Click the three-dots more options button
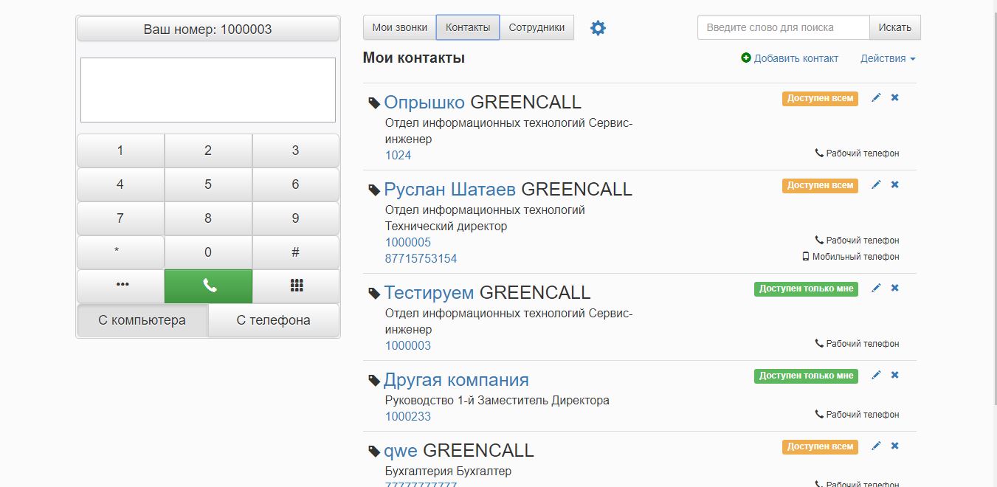This screenshot has height=487, width=997. click(x=121, y=286)
